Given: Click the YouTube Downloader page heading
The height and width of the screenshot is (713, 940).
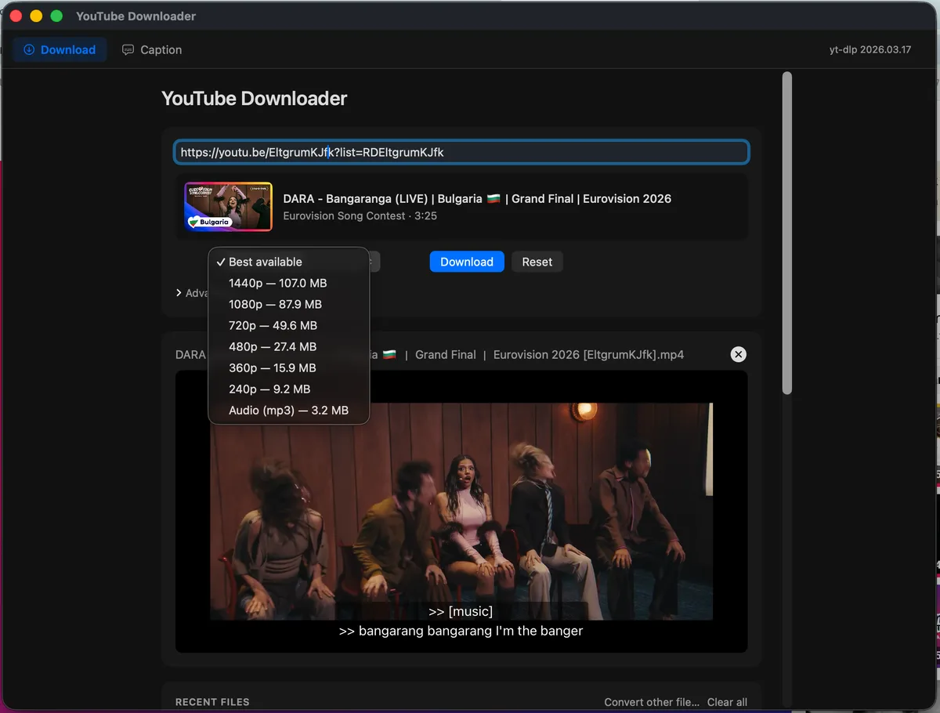Looking at the screenshot, I should [x=254, y=99].
